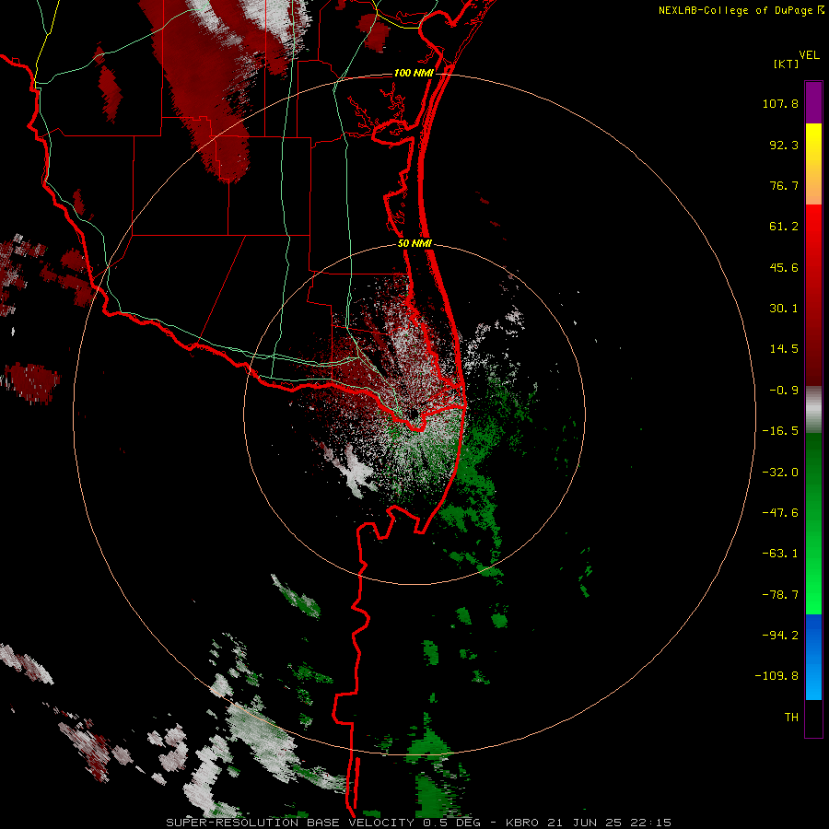
Task: Click the [KT] units label
Action: point(787,64)
